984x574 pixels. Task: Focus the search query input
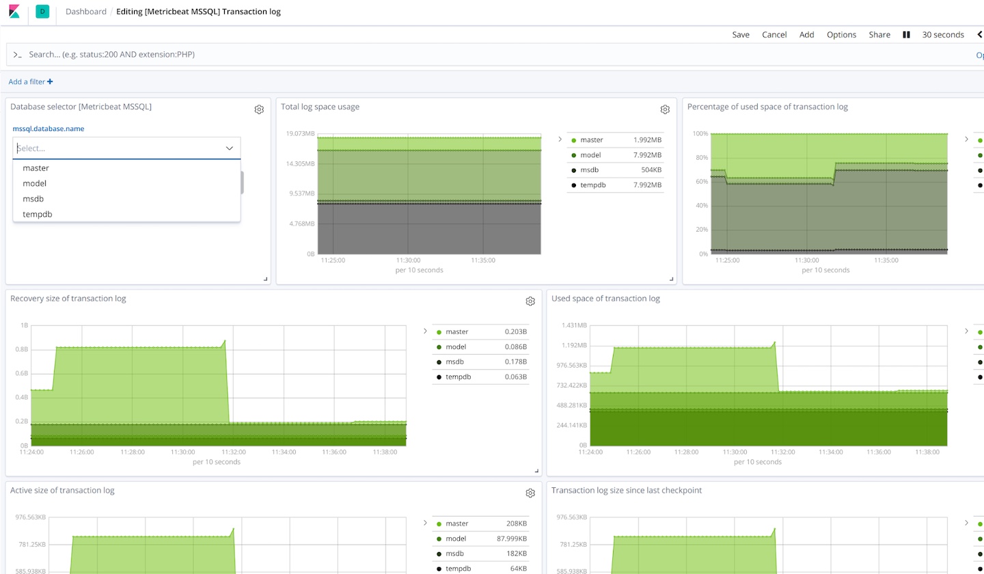[492, 54]
